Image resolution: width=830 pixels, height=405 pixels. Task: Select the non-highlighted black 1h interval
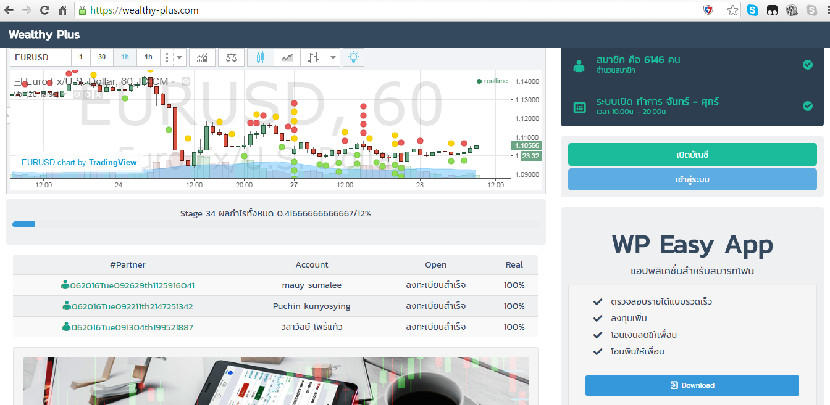(148, 57)
